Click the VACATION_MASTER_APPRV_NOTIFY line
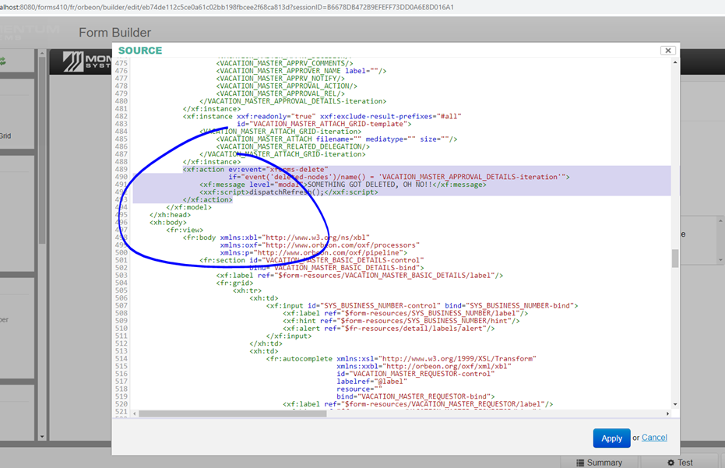Image resolution: width=725 pixels, height=468 pixels. point(280,78)
